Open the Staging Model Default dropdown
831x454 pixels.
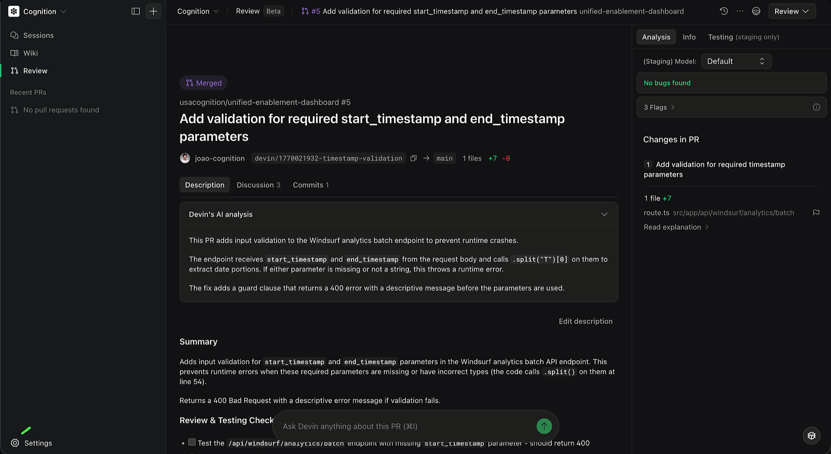736,61
